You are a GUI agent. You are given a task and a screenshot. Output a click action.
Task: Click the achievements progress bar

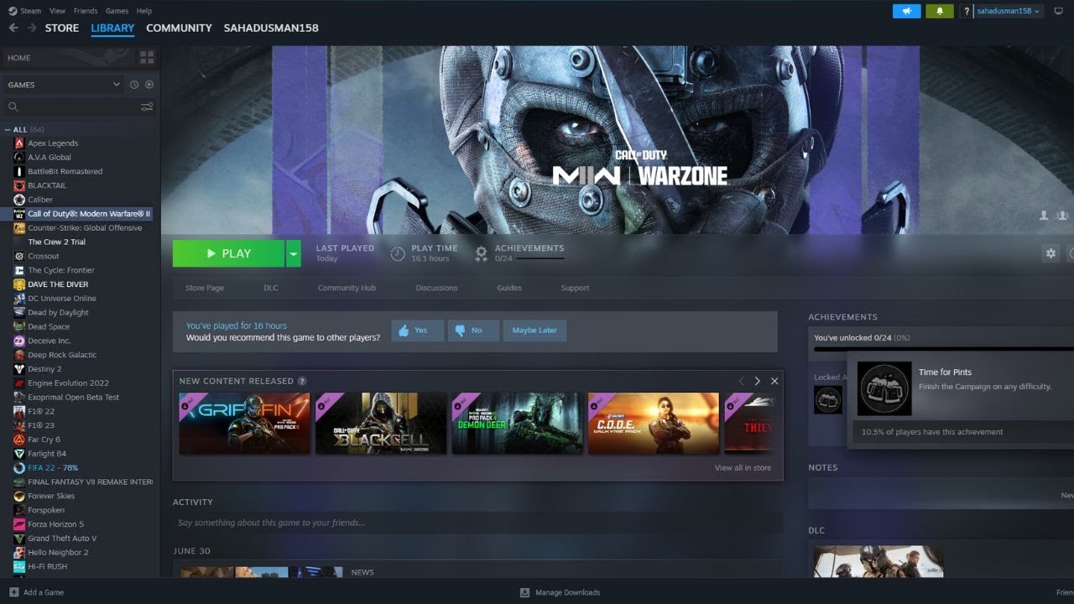[944, 349]
